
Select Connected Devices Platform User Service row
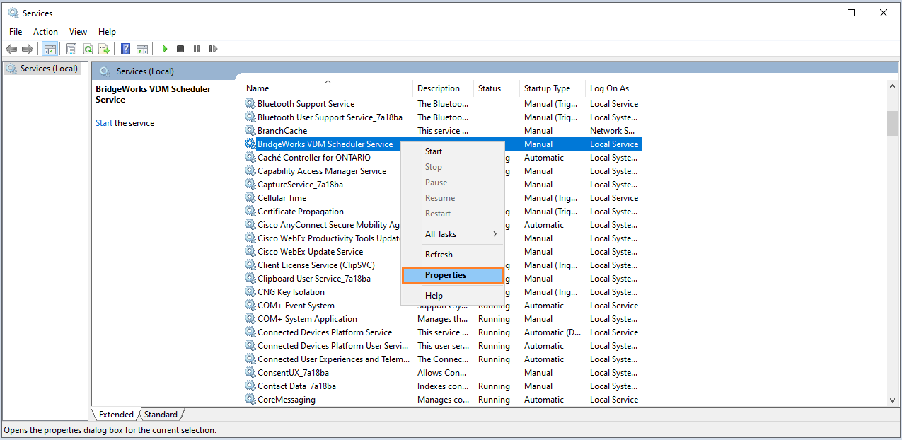(443, 345)
